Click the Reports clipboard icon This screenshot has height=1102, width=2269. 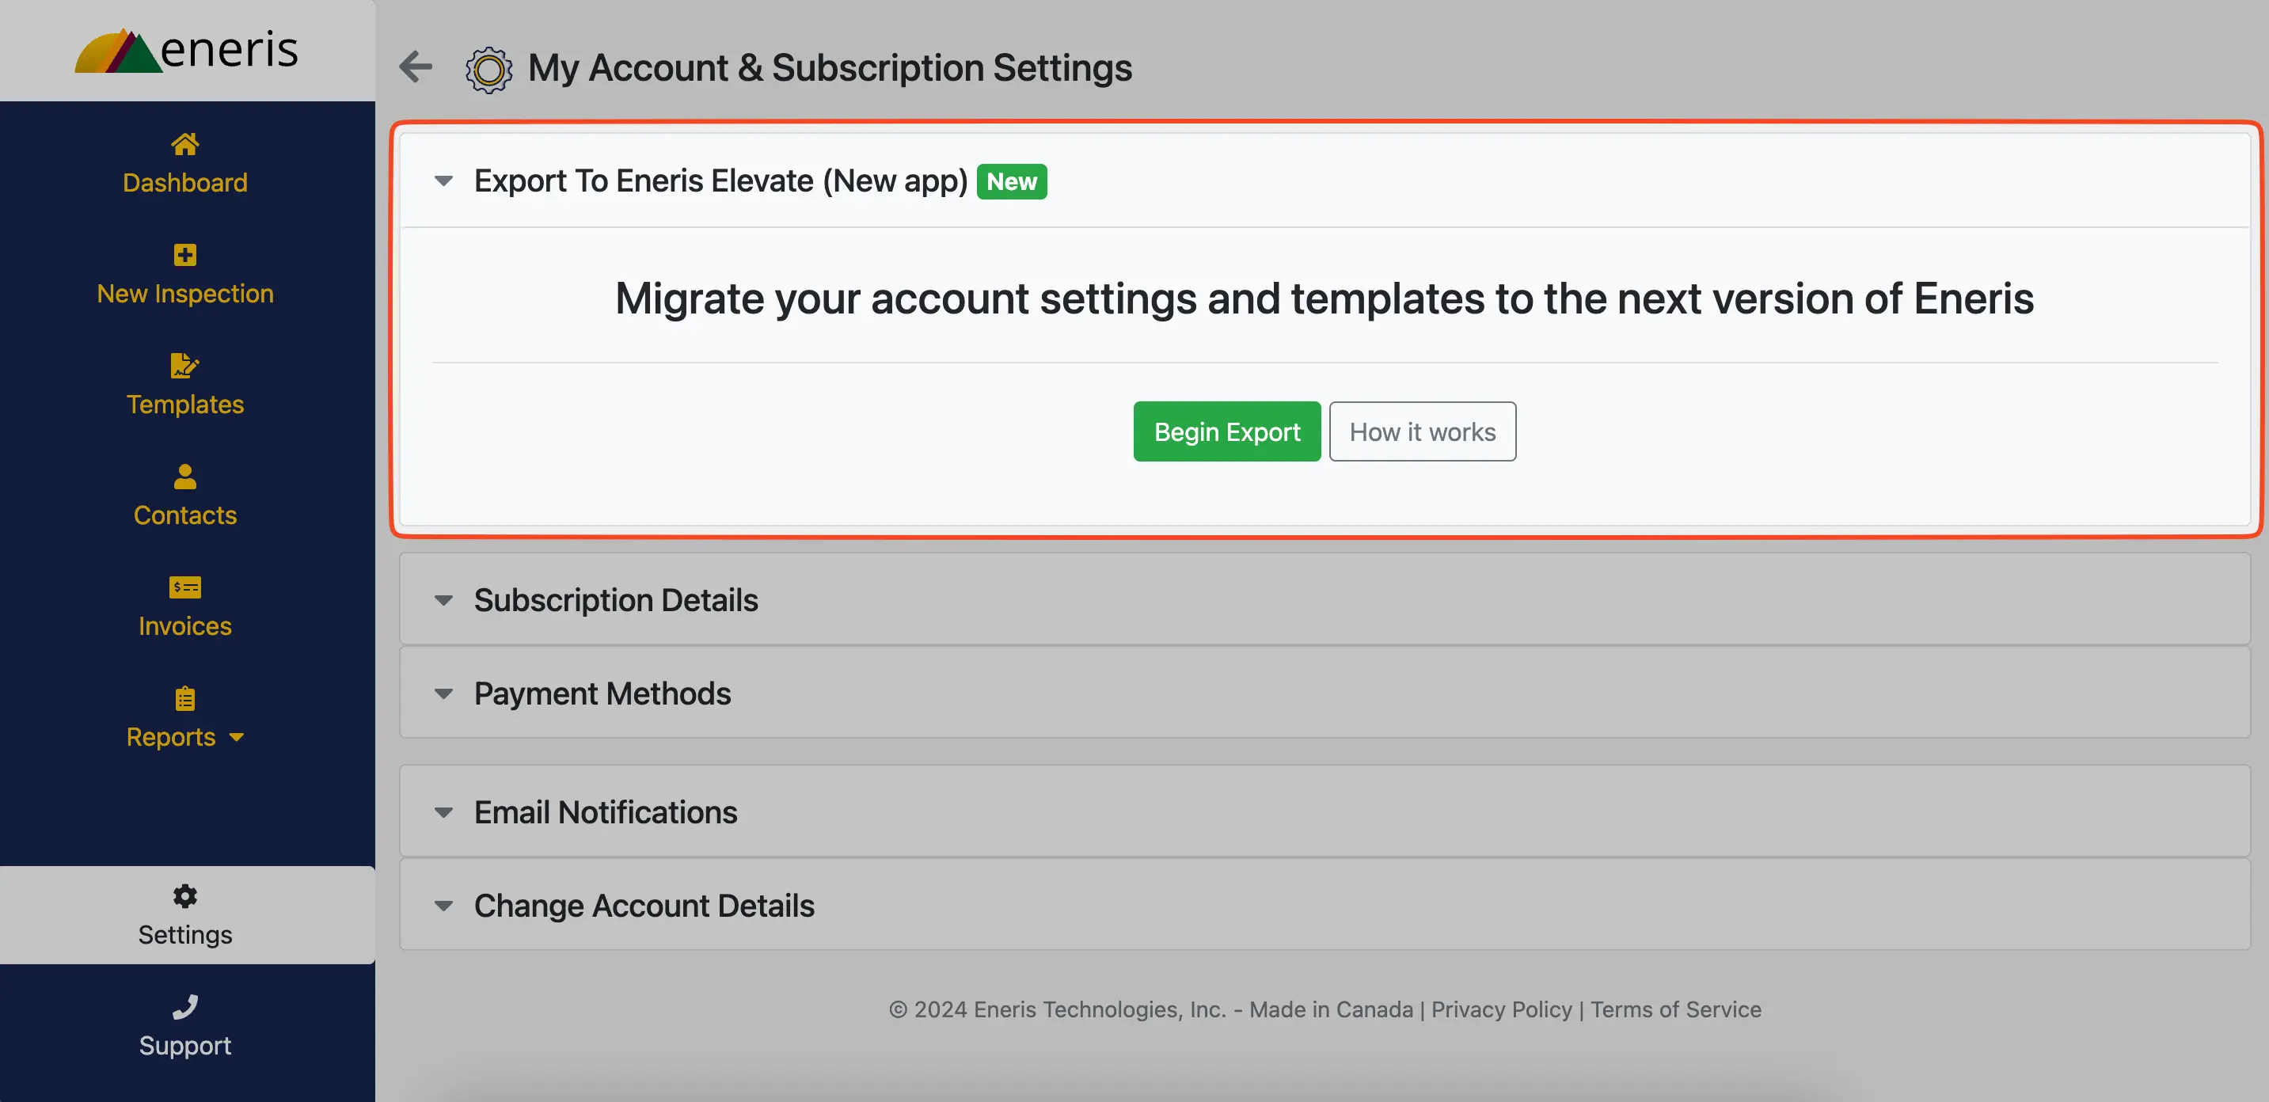tap(185, 698)
